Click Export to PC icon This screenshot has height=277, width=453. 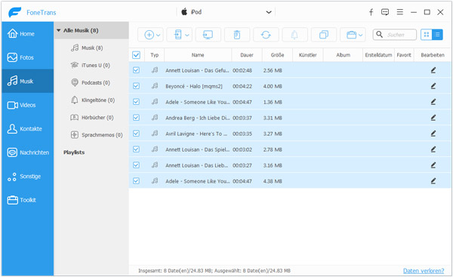[208, 35]
